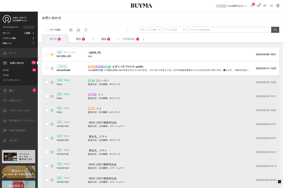This screenshot has height=188, width=283.
Task: Open the 顧客対応ガイド banner
Action: [18, 184]
